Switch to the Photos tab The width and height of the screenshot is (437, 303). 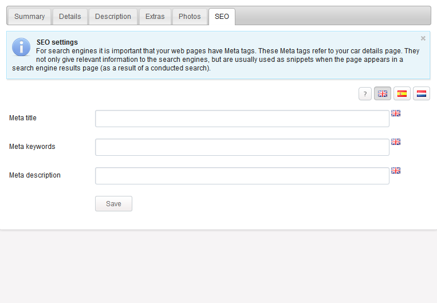190,17
